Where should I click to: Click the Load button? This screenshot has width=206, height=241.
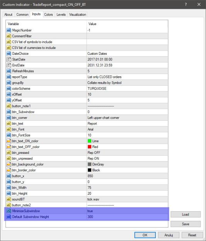pyautogui.click(x=186, y=214)
